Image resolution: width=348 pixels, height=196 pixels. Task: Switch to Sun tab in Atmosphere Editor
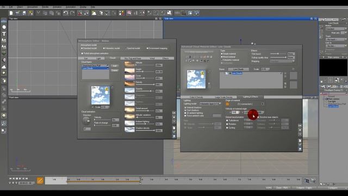86,58
